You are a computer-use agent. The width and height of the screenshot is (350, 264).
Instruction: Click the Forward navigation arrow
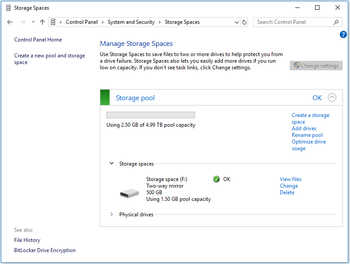click(x=23, y=22)
